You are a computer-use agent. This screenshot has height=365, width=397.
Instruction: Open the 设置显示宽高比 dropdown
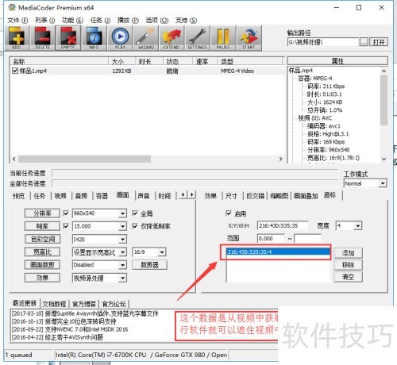click(x=122, y=252)
